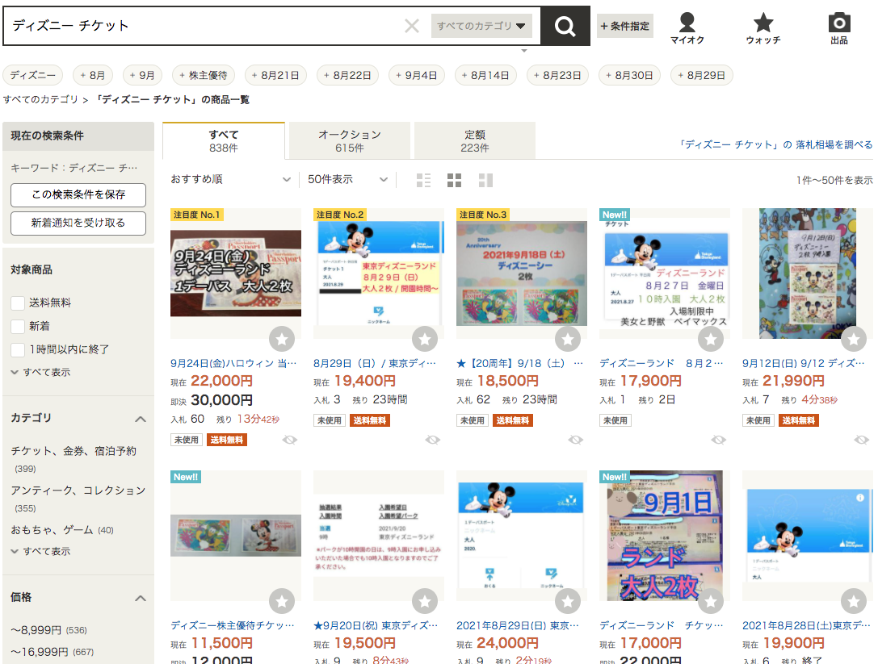
Task: Open おもちゃ、ゲーム category link
Action: click(x=52, y=529)
